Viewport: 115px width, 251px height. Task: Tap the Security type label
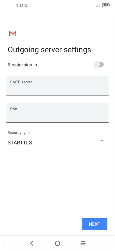pos(19,133)
